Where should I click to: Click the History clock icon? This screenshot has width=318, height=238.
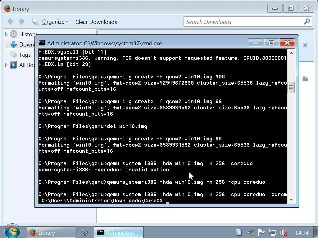click(14, 34)
